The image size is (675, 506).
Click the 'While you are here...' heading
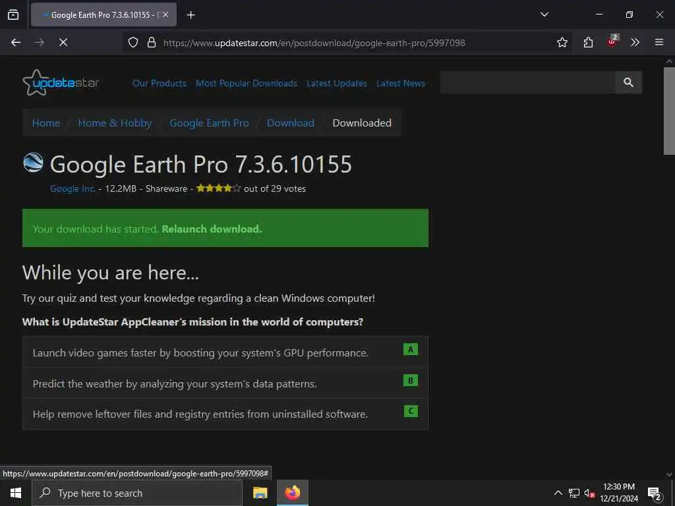point(111,273)
